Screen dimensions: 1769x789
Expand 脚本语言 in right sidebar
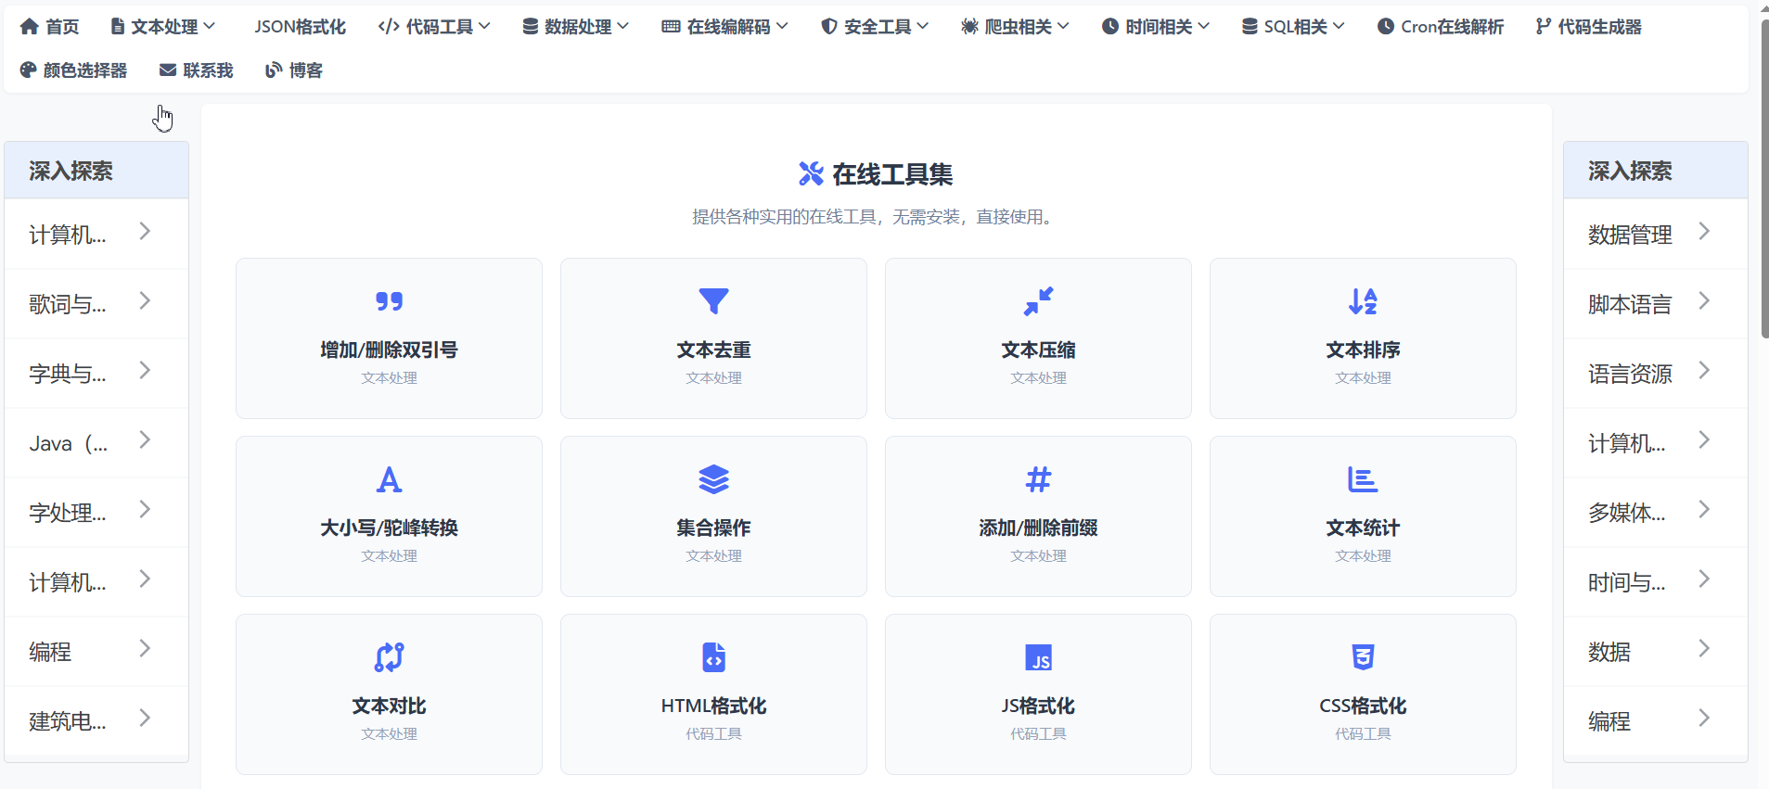(x=1656, y=303)
